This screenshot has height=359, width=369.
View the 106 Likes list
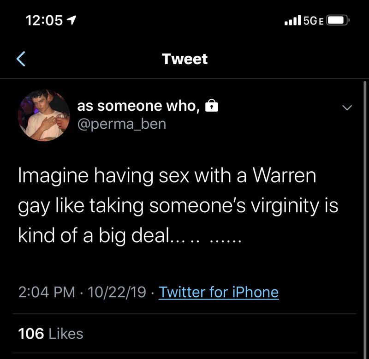point(51,333)
